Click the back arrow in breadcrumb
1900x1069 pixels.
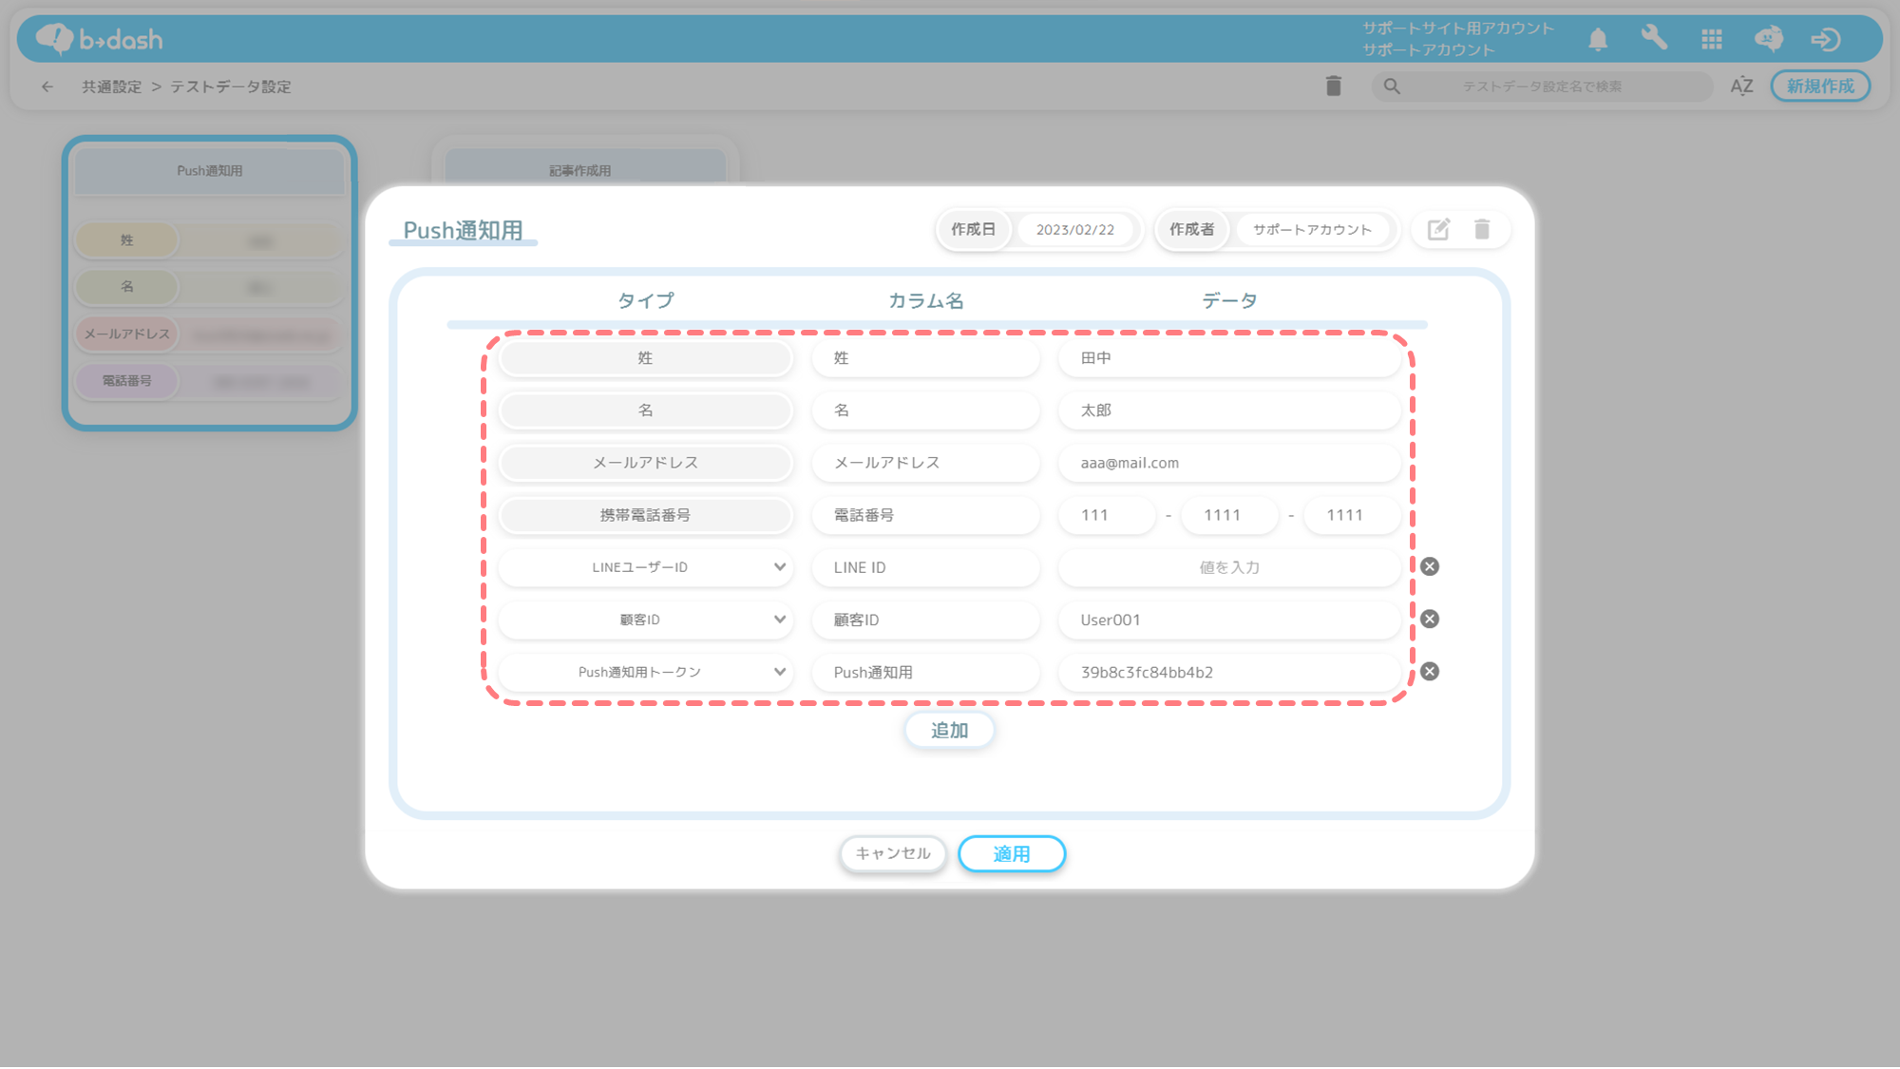click(x=47, y=86)
